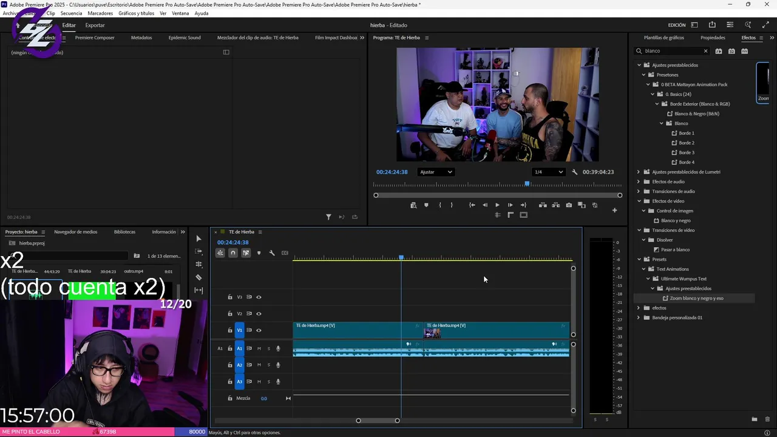Open the quick export share icon
This screenshot has height=437, width=777.
point(712,25)
